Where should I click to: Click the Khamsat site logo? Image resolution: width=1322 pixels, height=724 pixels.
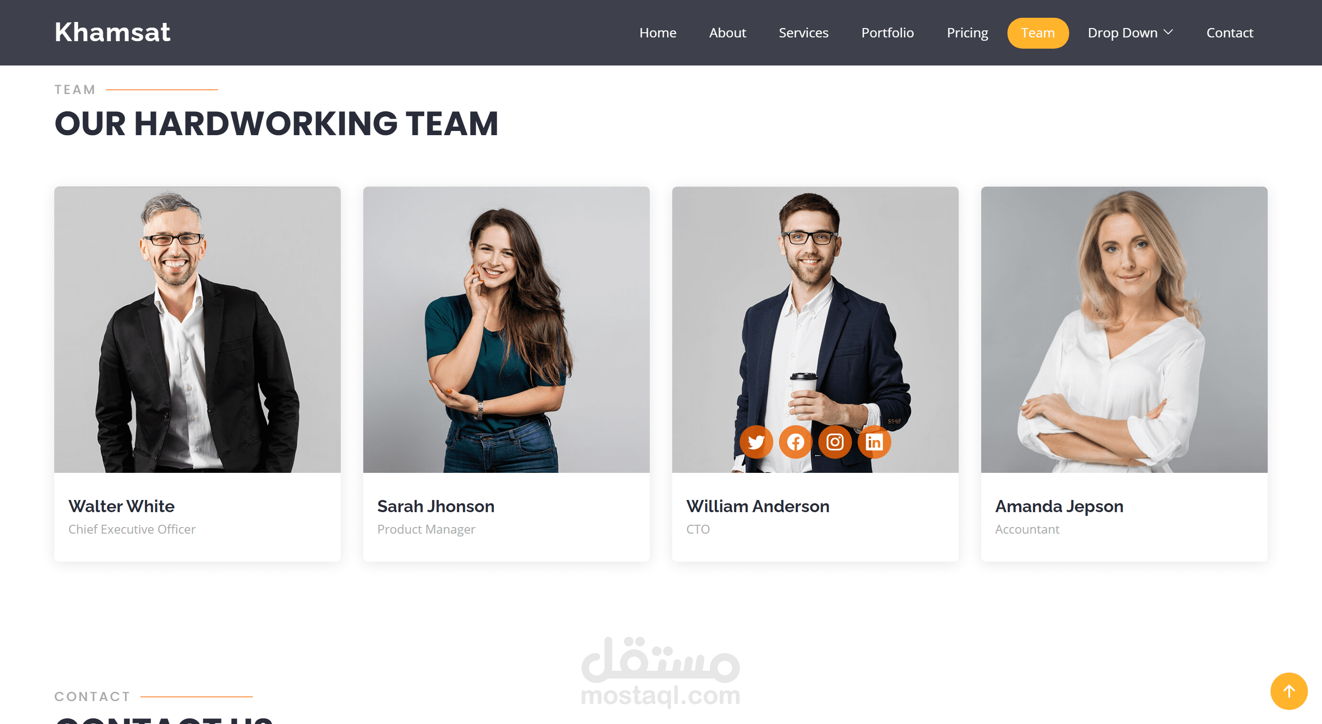[112, 32]
